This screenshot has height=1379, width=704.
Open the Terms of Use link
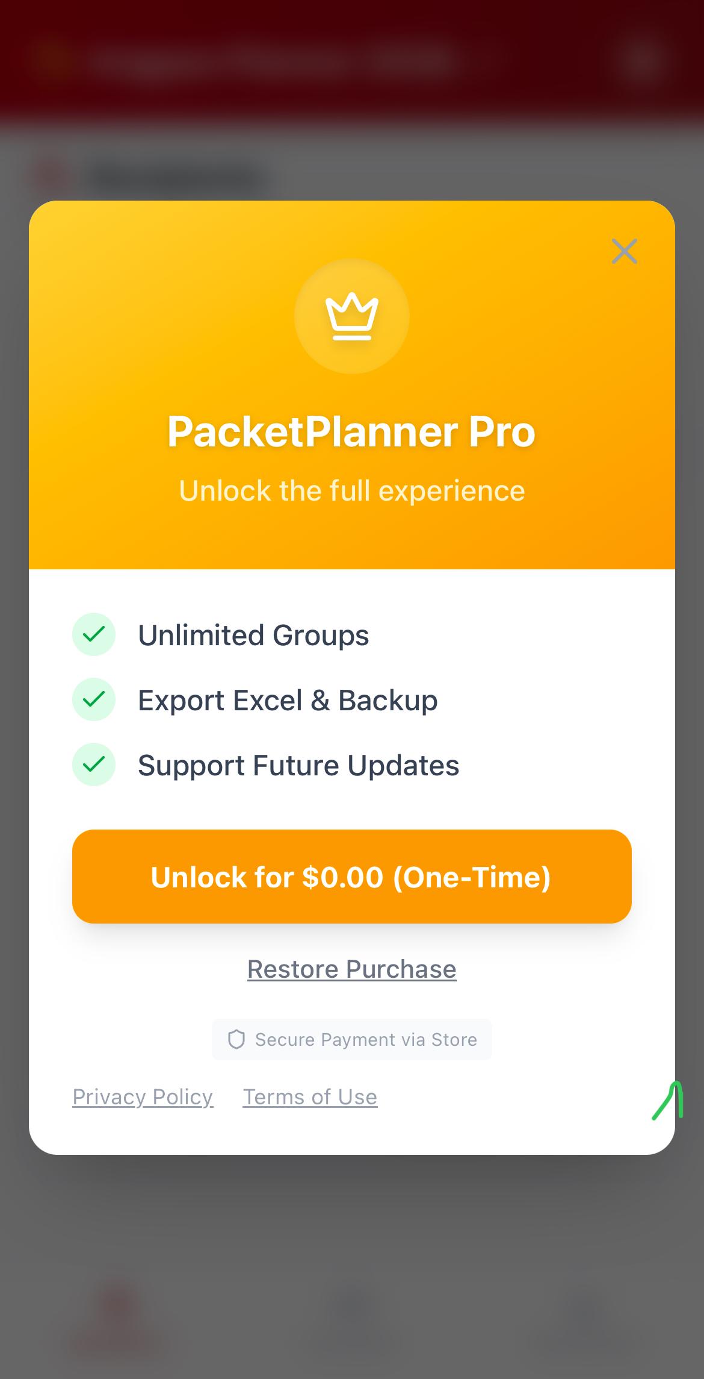tap(310, 1097)
